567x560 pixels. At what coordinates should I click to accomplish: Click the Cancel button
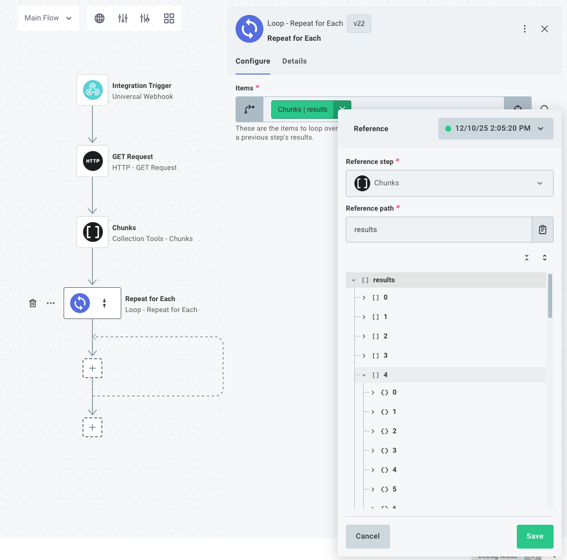(368, 536)
